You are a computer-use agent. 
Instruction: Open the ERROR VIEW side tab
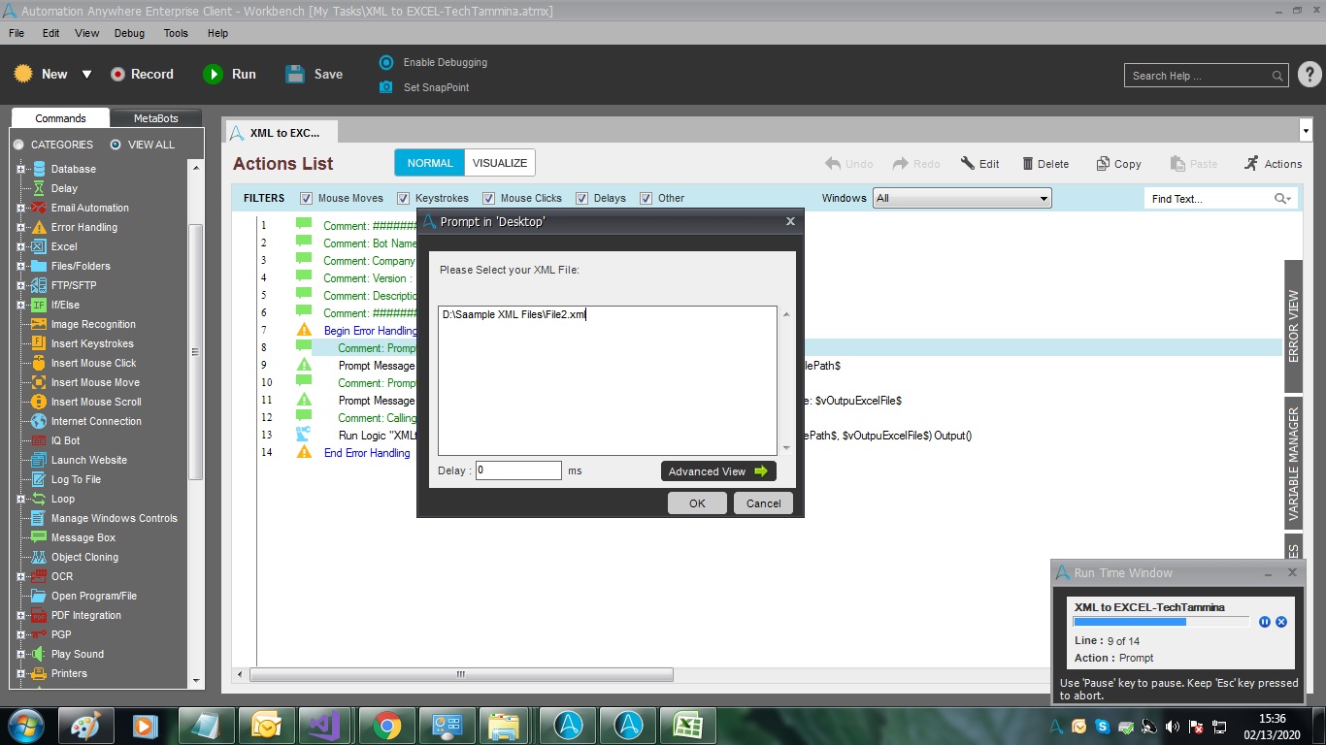point(1293,326)
